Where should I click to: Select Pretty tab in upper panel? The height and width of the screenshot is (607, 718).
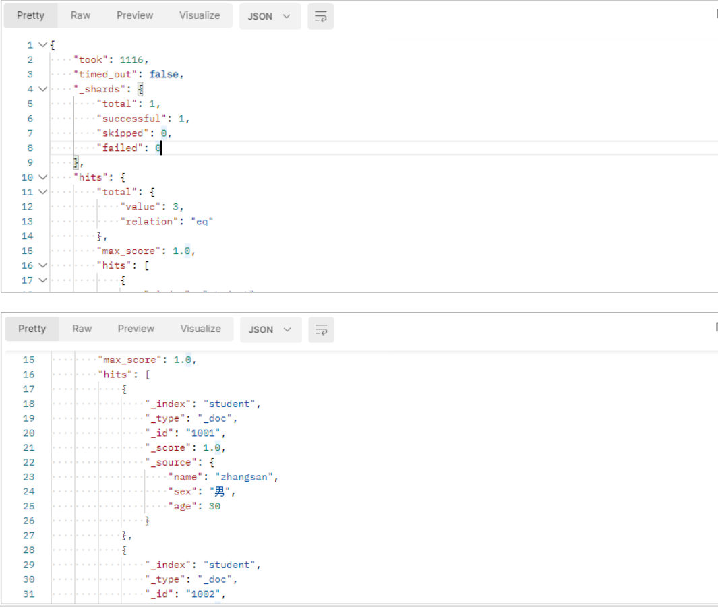31,15
